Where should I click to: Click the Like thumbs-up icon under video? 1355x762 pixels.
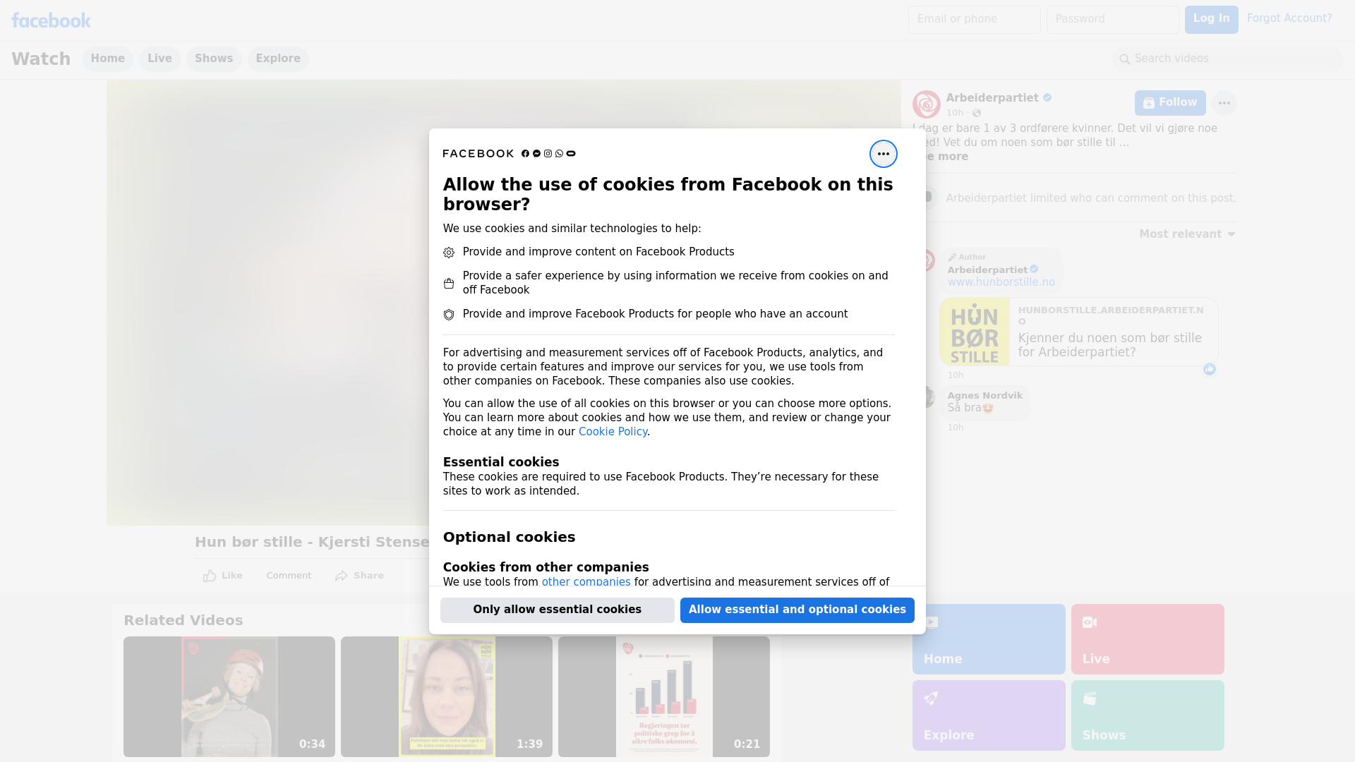point(210,576)
